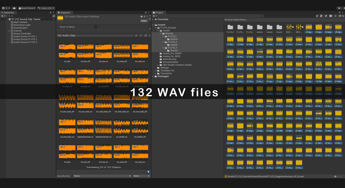This screenshot has height=188, width=345.
Task: Collapse the Sounds folder arrow
Action: coord(160,33)
